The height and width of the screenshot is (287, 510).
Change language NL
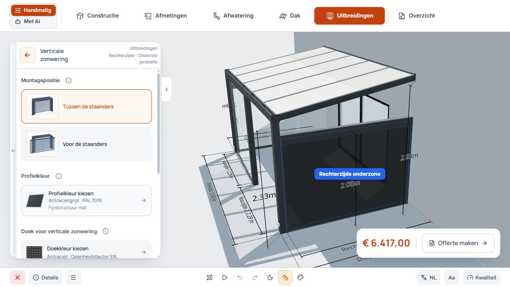tap(429, 277)
